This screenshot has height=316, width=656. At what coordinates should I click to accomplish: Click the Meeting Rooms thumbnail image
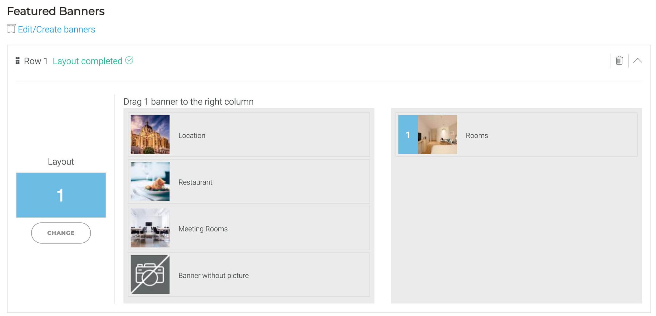(150, 228)
